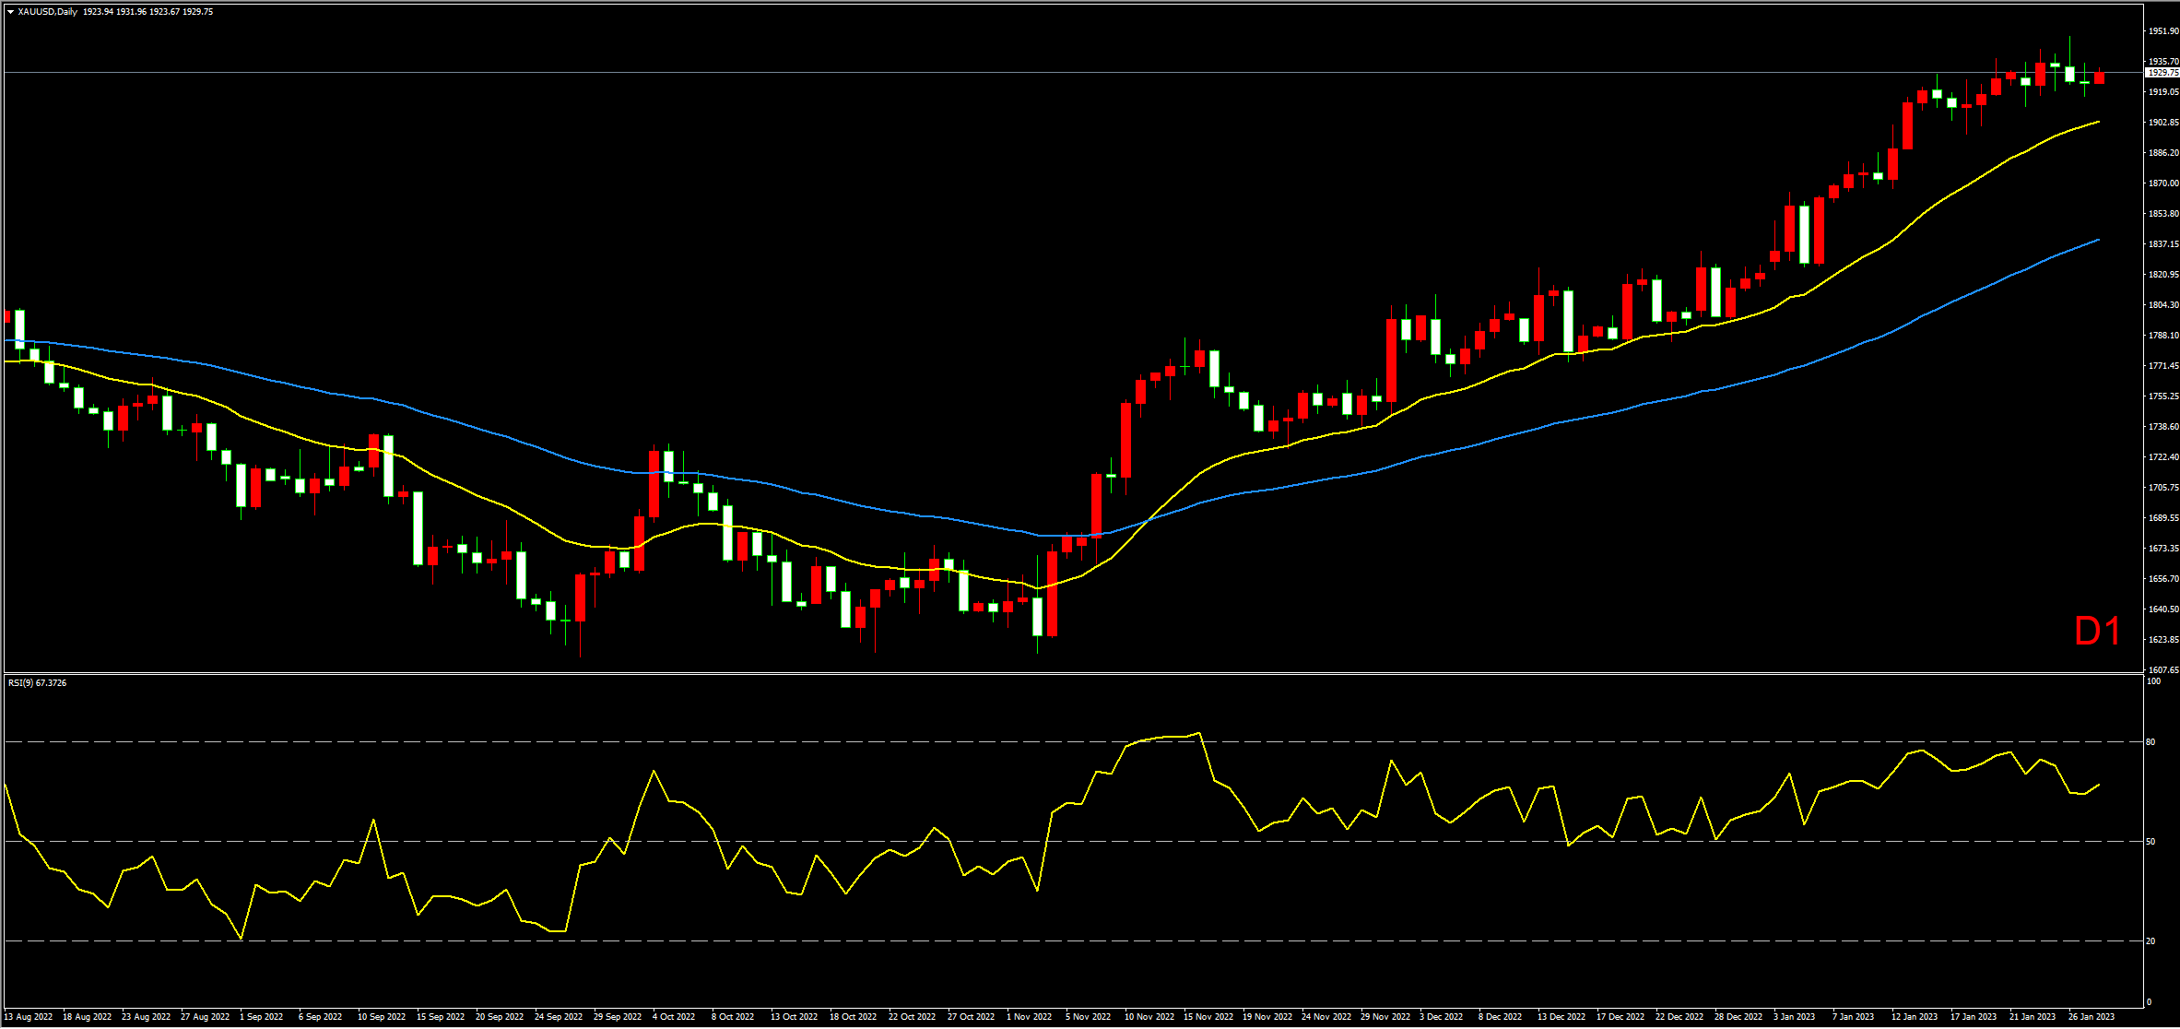
Task: Click the 1623.85 price scale label
Action: coord(2163,640)
